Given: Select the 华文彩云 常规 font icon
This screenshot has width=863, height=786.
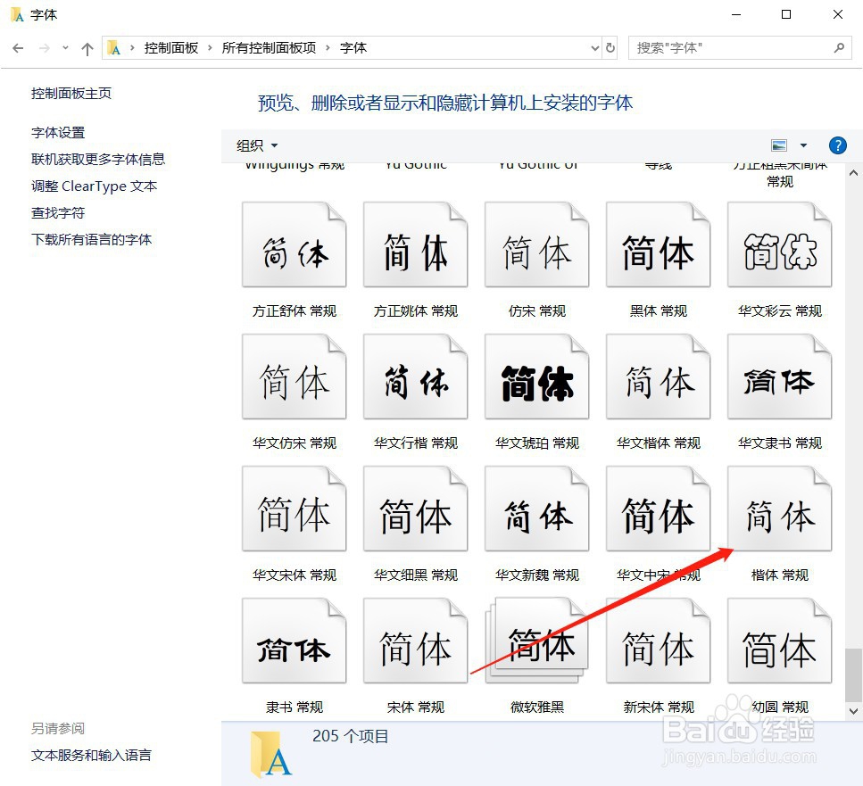Looking at the screenshot, I should click(778, 244).
